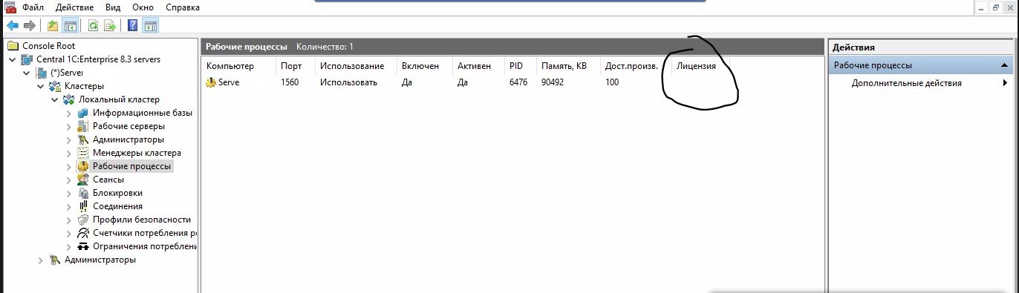
Task: Collapse the Кластеры tree node
Action: point(41,86)
